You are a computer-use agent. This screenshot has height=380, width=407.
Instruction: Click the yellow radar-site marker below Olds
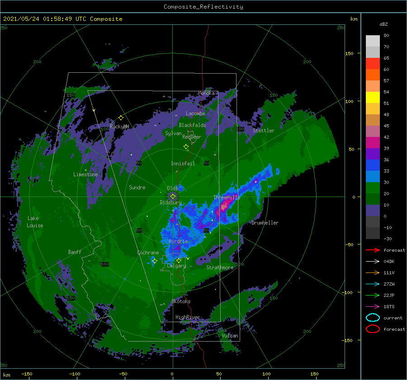(x=173, y=197)
